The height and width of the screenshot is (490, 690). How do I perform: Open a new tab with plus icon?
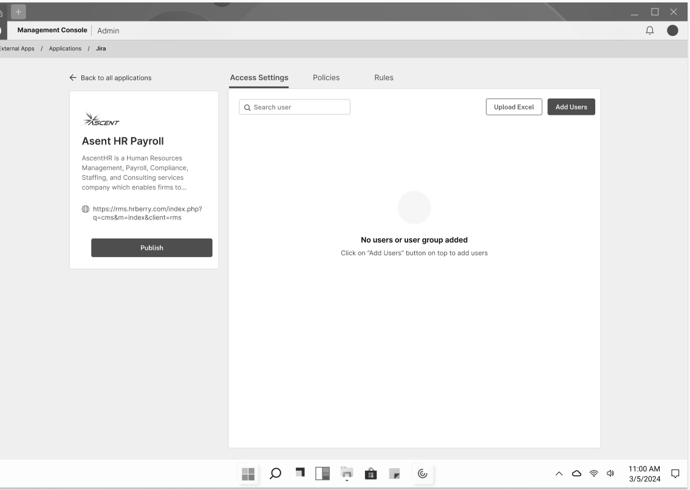coord(18,12)
